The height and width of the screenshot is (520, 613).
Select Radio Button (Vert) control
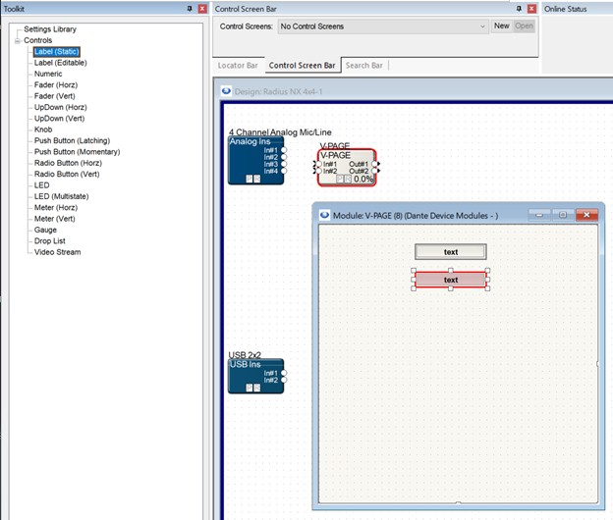67,174
